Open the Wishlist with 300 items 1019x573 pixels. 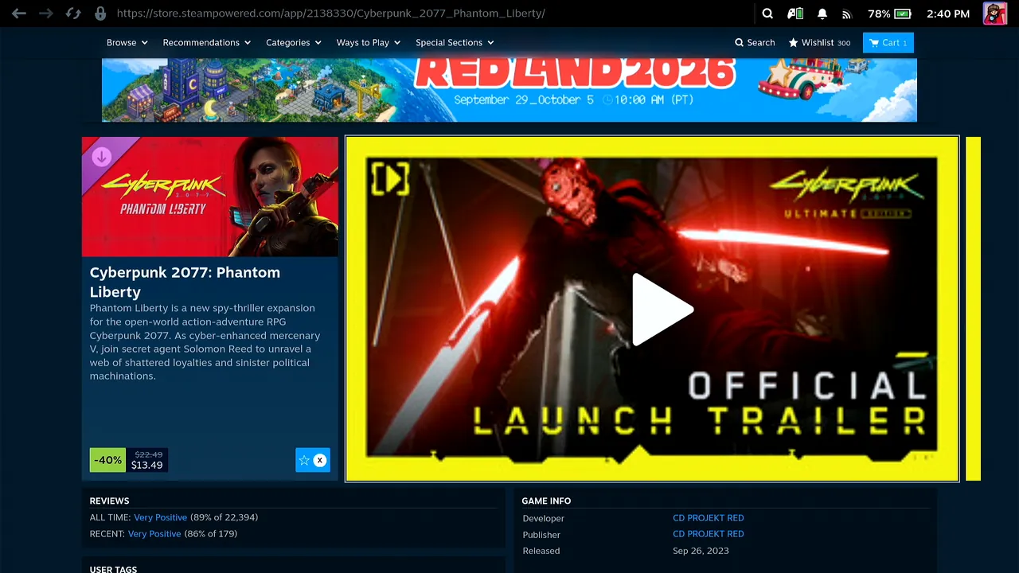pyautogui.click(x=819, y=42)
